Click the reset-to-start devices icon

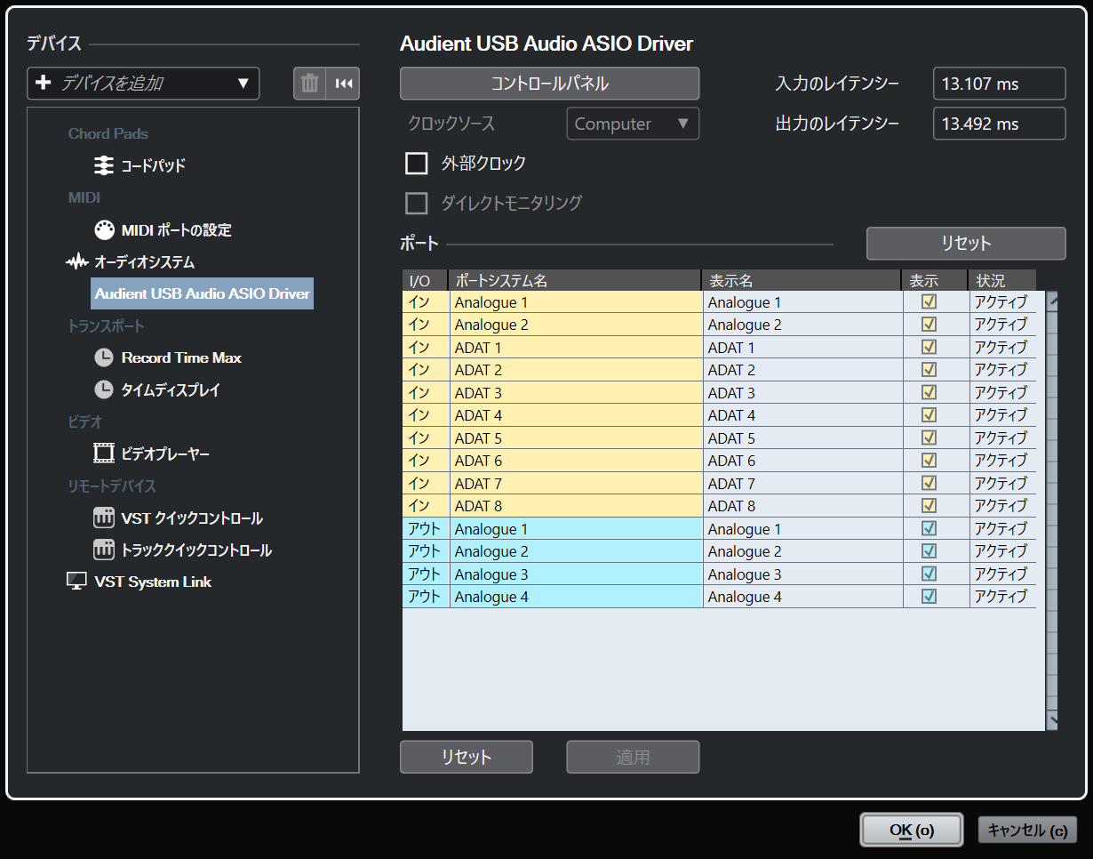click(343, 84)
